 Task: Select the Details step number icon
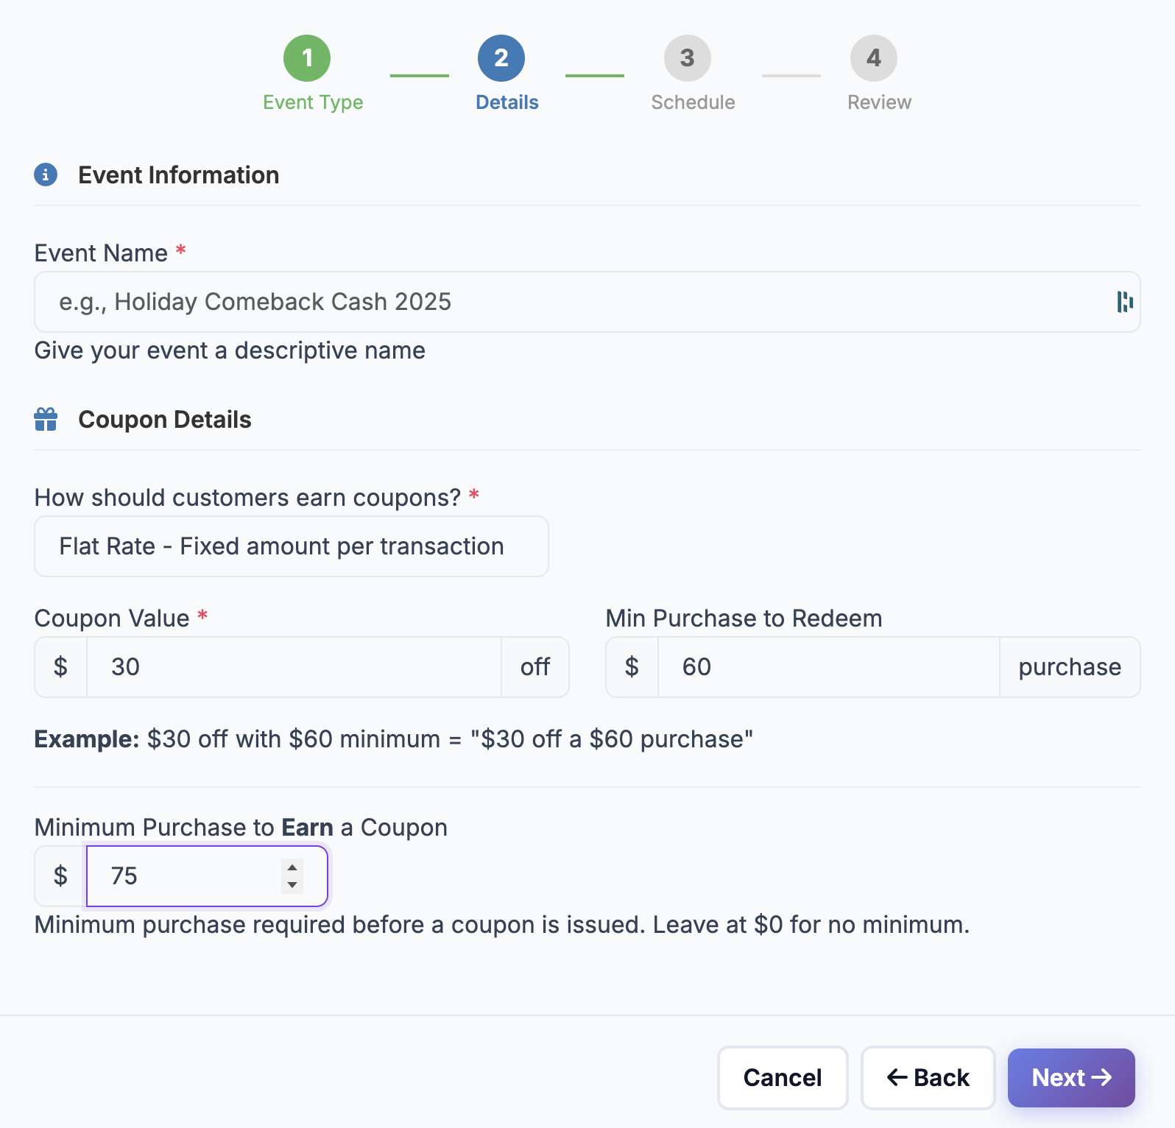coord(501,57)
